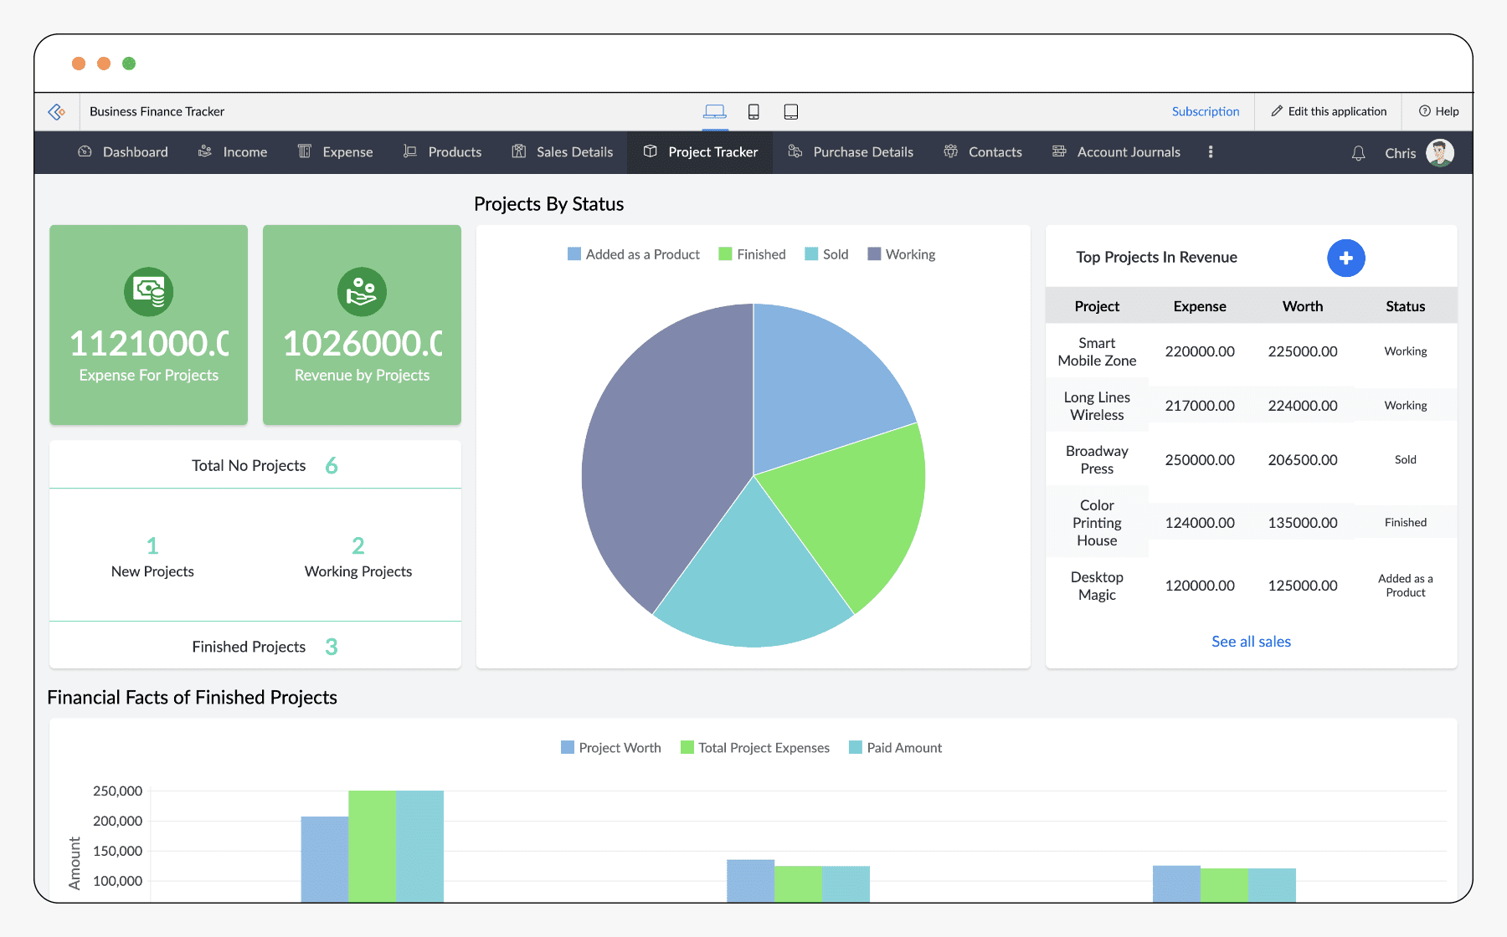Select the desktop preview icon
Screen dimensions: 1507x937
point(715,110)
